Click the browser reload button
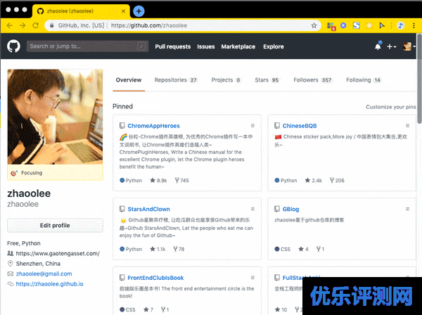This screenshot has width=422, height=315. point(36,25)
